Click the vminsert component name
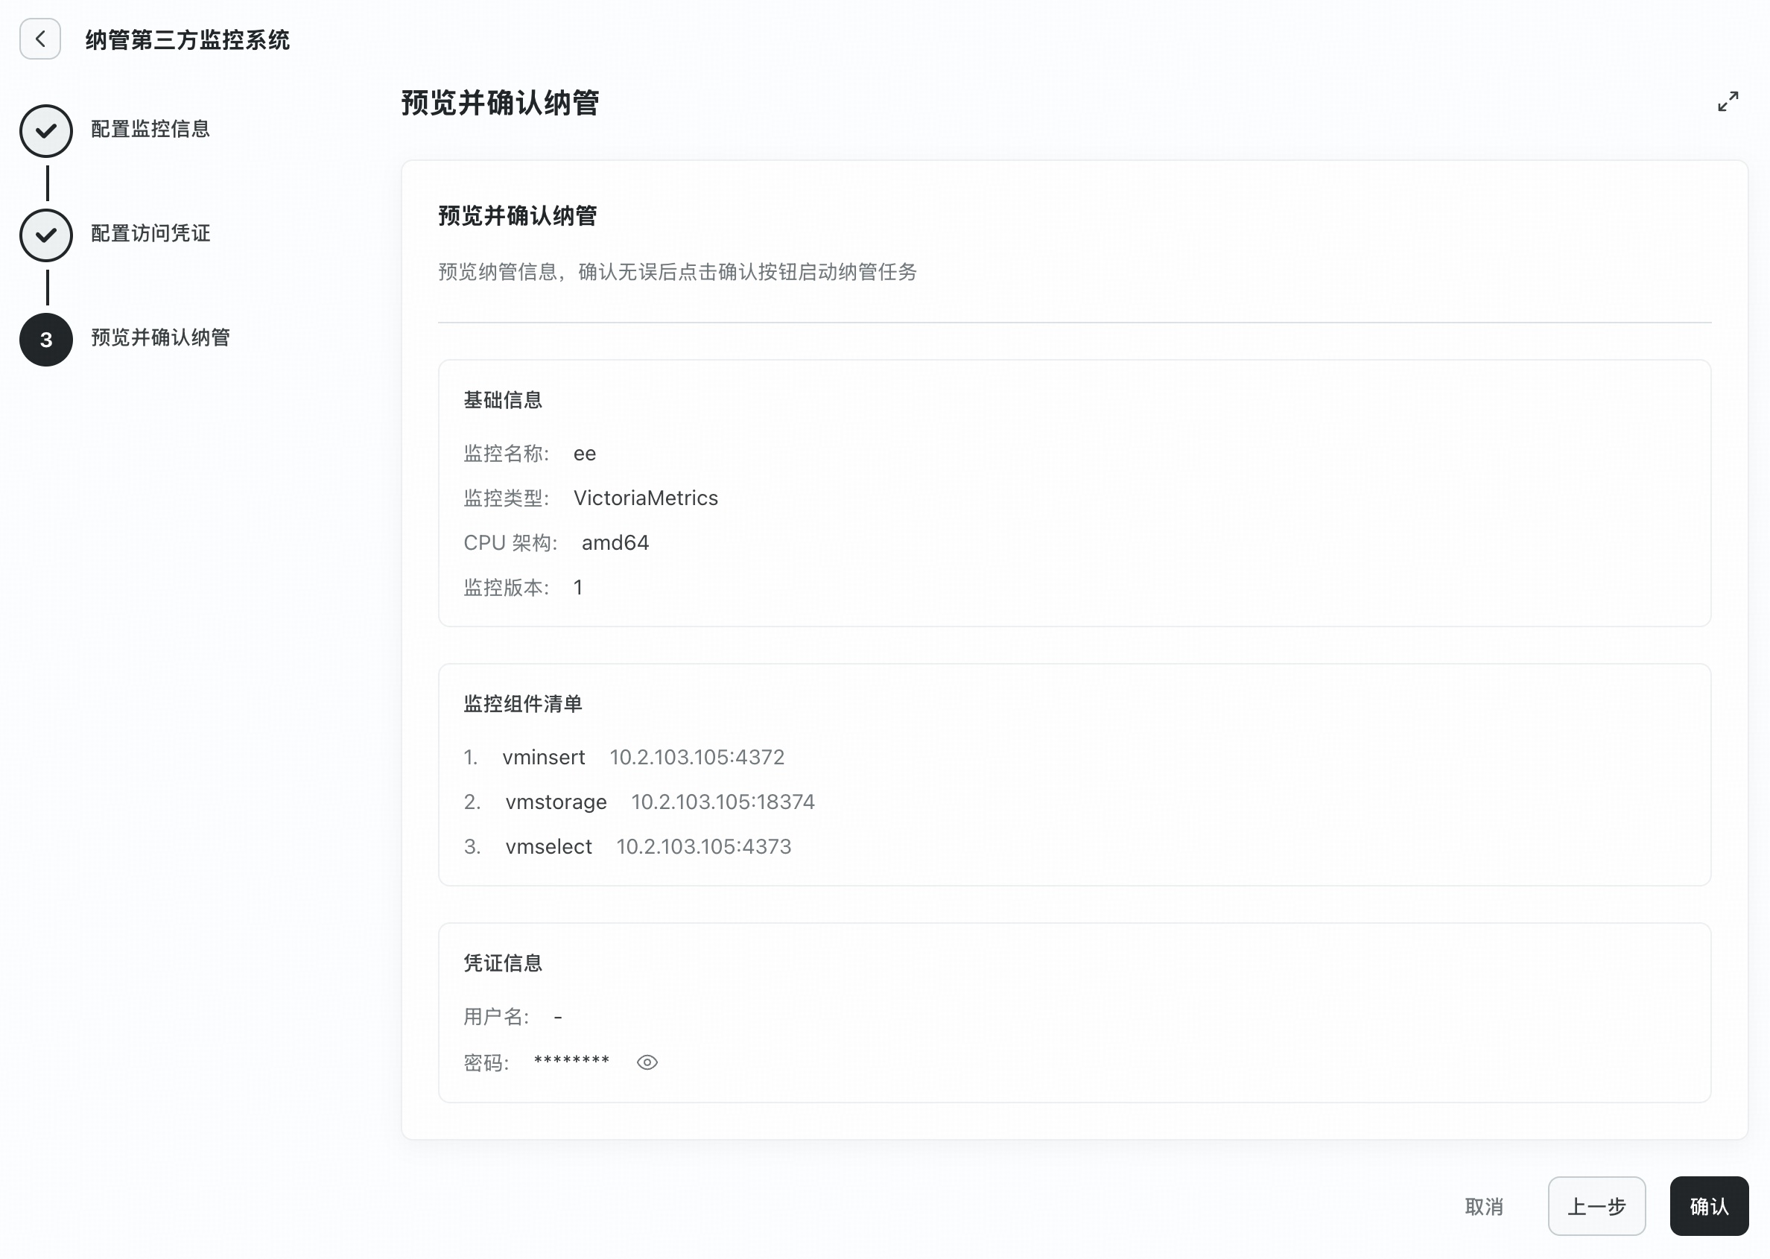The height and width of the screenshot is (1259, 1770). pos(544,757)
